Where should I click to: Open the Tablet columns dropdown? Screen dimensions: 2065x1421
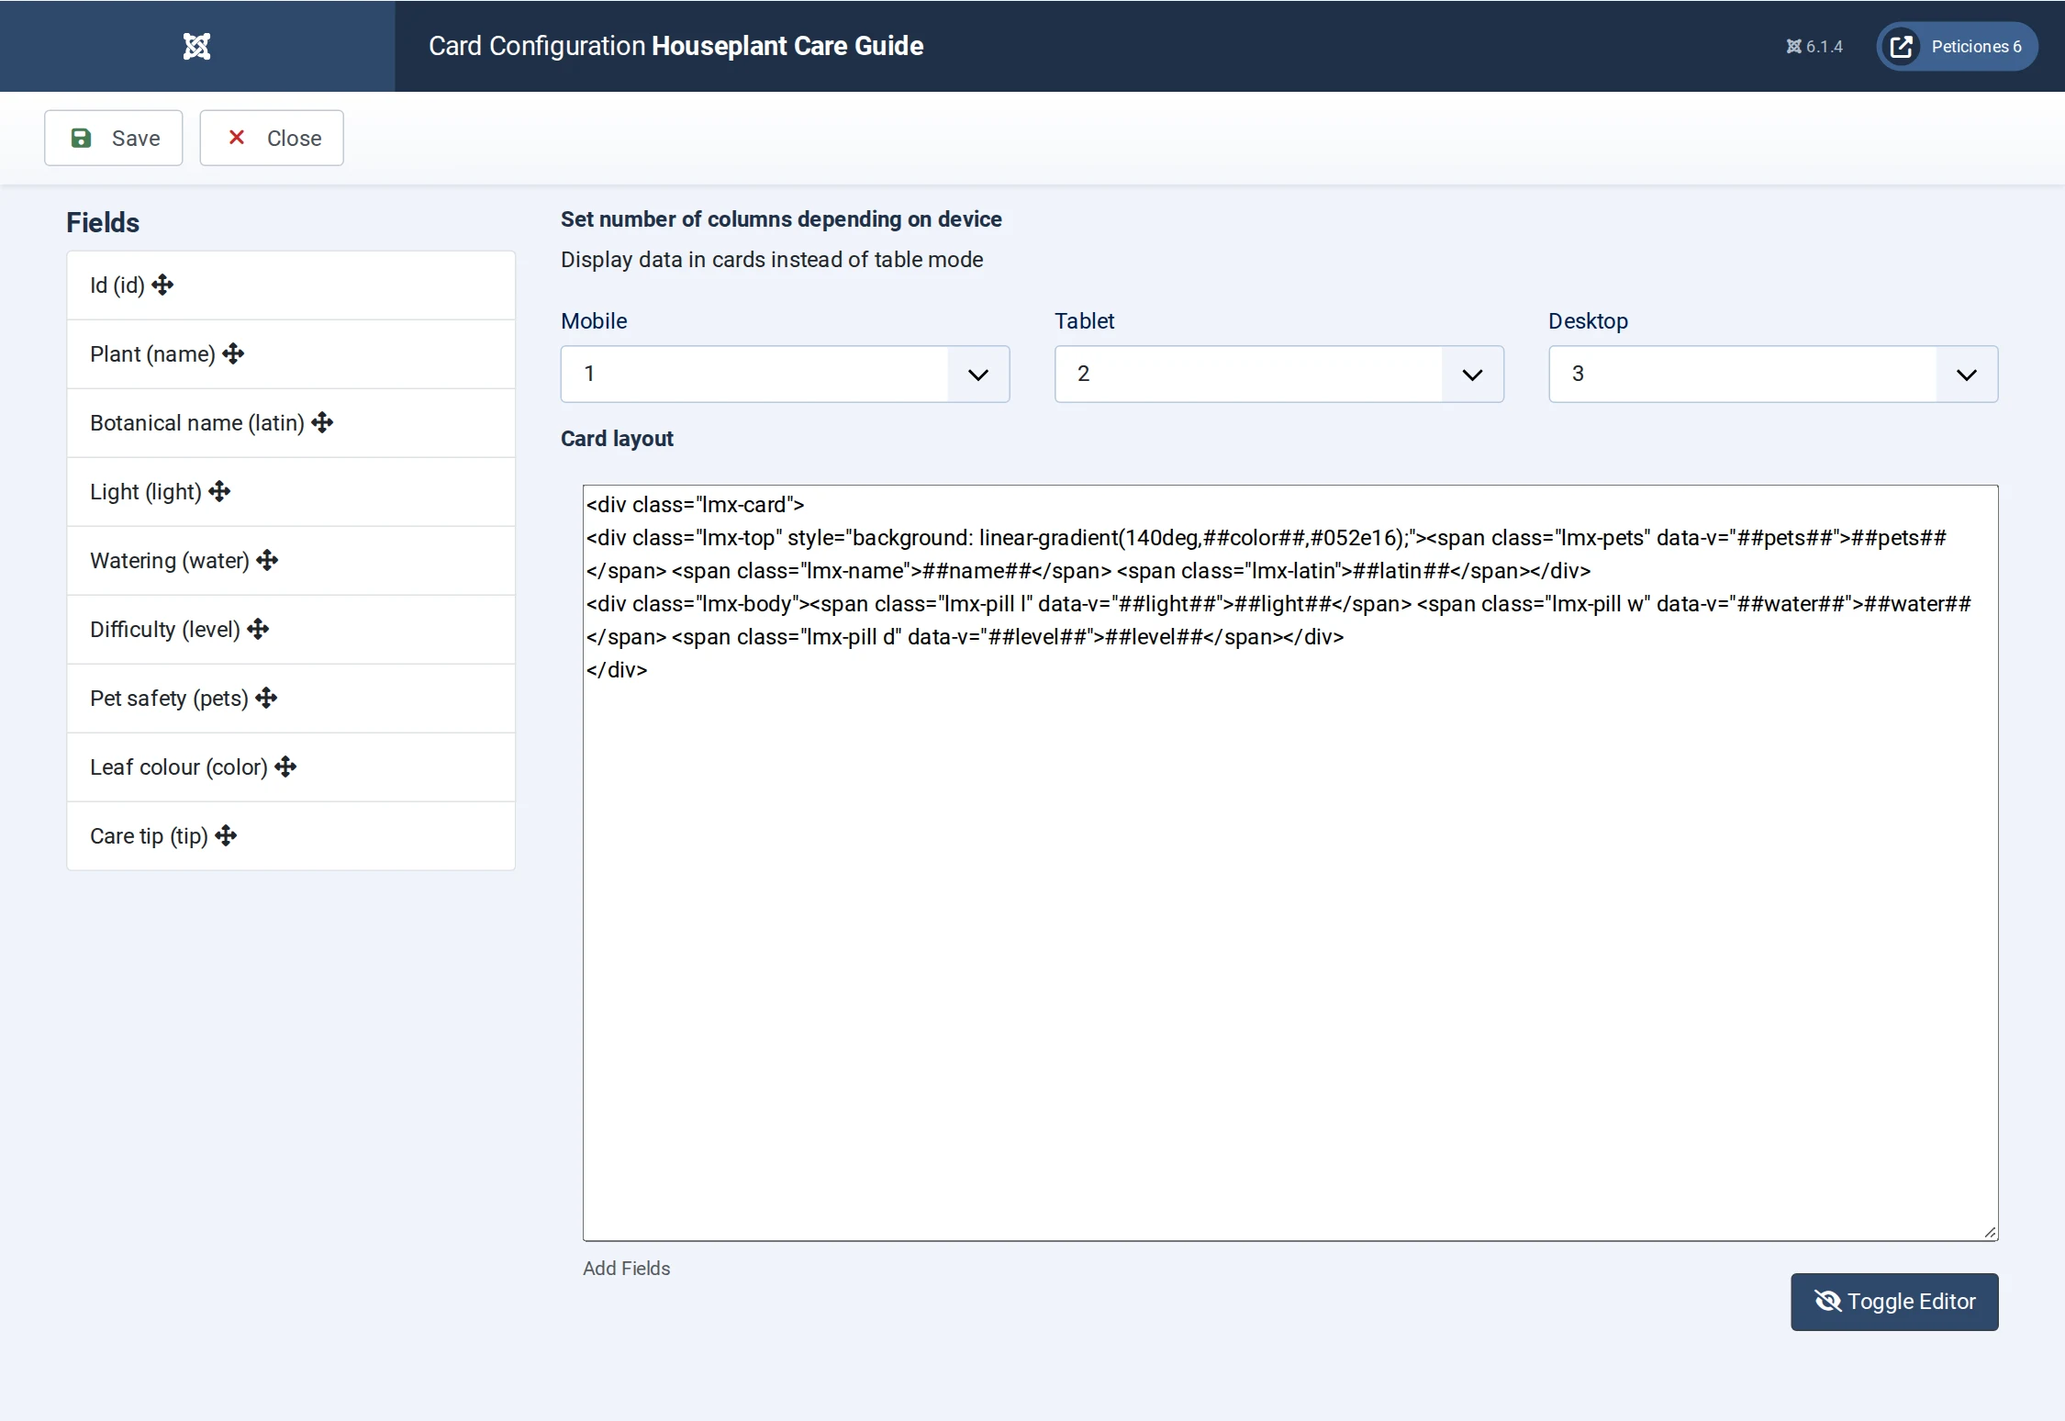pyautogui.click(x=1278, y=375)
